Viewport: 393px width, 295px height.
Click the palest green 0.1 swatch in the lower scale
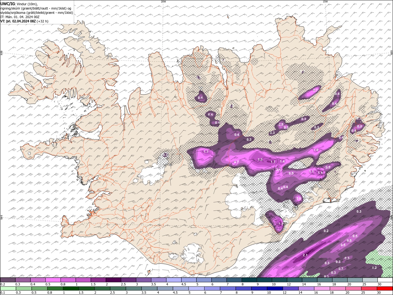pos(8,289)
